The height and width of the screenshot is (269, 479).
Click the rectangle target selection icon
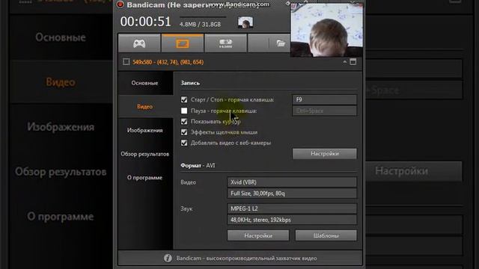(x=126, y=62)
